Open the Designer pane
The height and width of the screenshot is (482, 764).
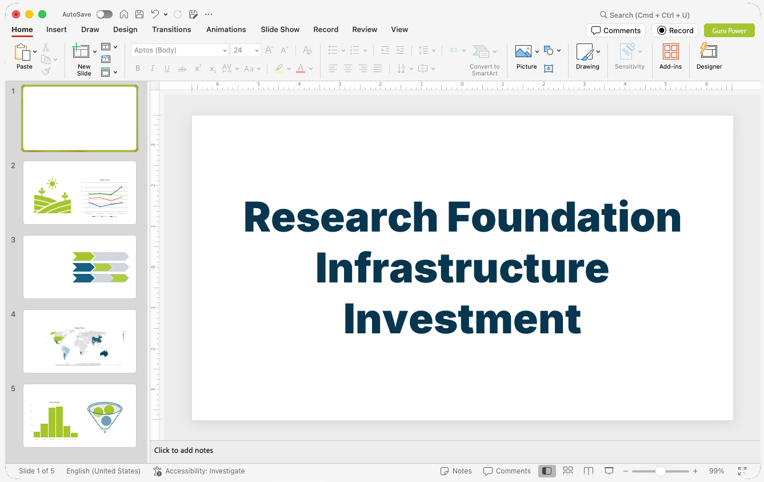pos(709,57)
